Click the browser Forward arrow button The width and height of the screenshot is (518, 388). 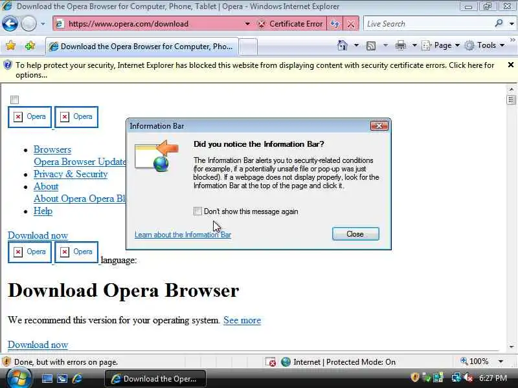pos(28,24)
